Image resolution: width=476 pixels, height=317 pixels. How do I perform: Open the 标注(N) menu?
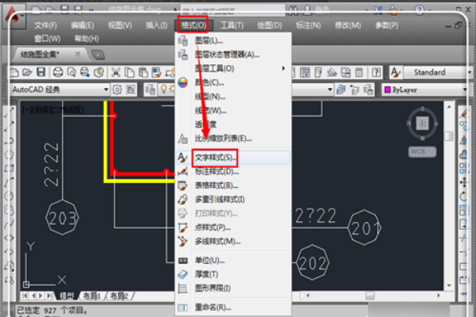309,25
